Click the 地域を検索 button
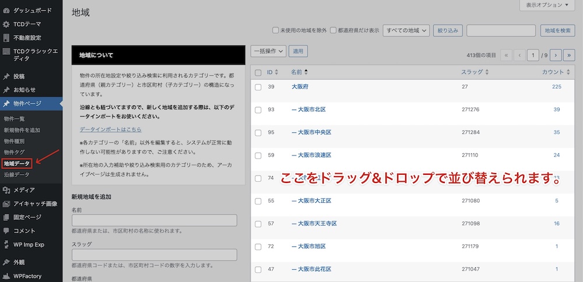Image resolution: width=583 pixels, height=282 pixels. point(557,30)
